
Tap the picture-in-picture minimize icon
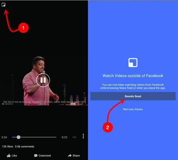point(4,5)
